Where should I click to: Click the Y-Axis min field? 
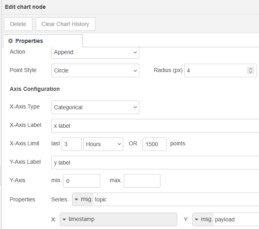point(82,181)
